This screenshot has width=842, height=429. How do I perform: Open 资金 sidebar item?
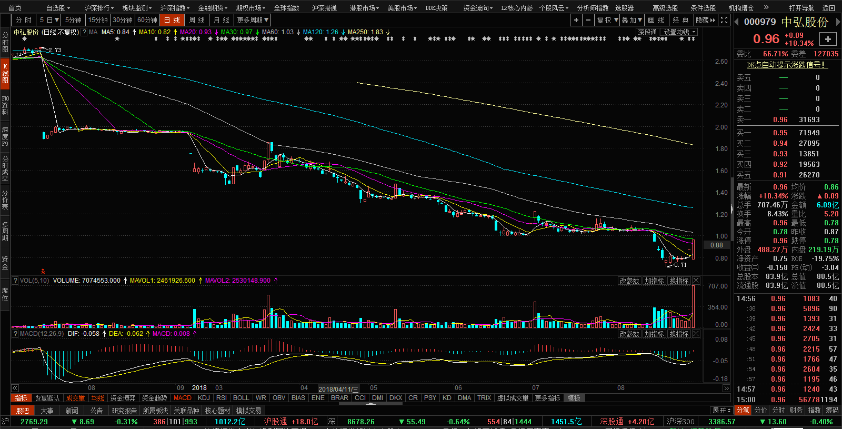(x=5, y=263)
